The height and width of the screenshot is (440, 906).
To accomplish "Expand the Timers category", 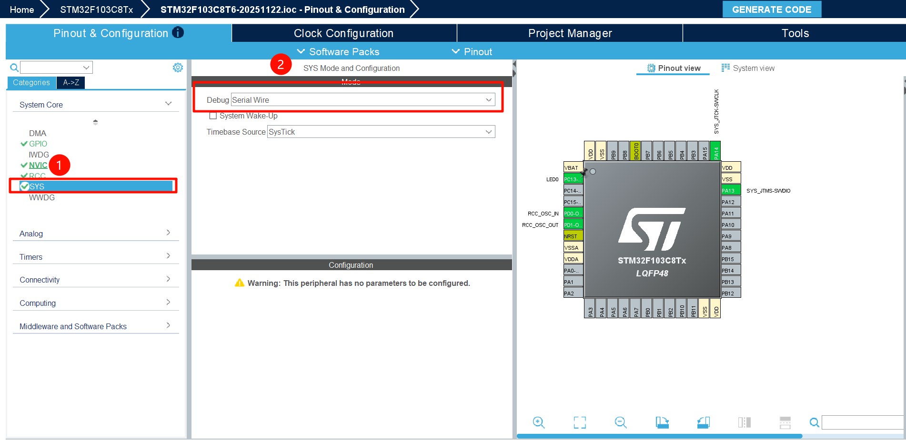I will point(95,256).
